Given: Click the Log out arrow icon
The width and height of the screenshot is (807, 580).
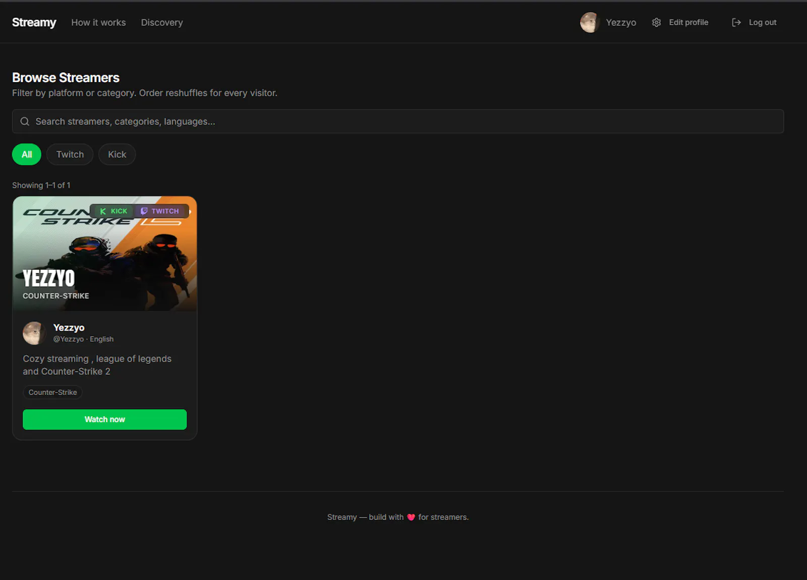Looking at the screenshot, I should [x=736, y=22].
